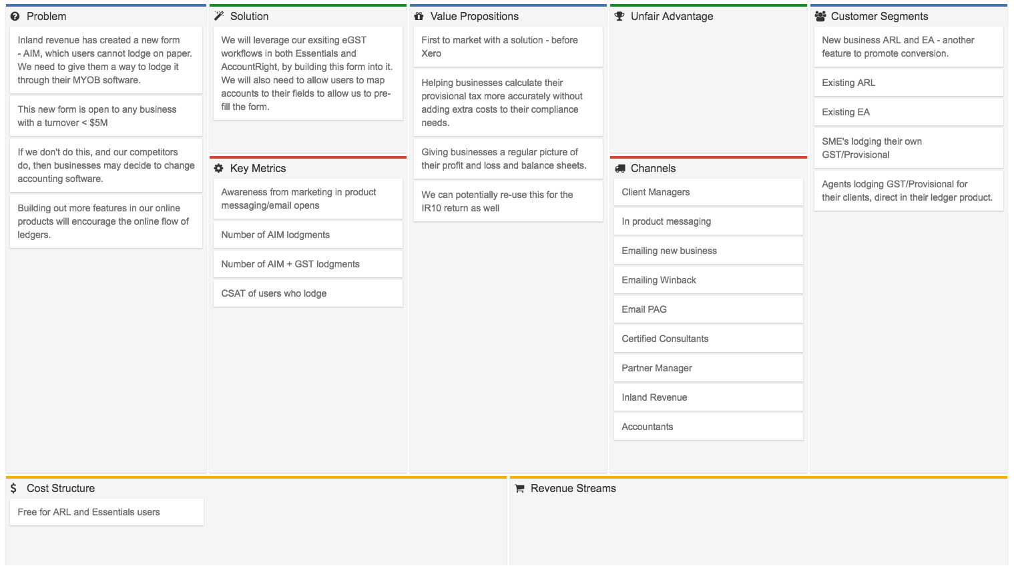Select the 'Client Managers' channel card
Viewport: 1014px width, 572px height.
point(708,192)
